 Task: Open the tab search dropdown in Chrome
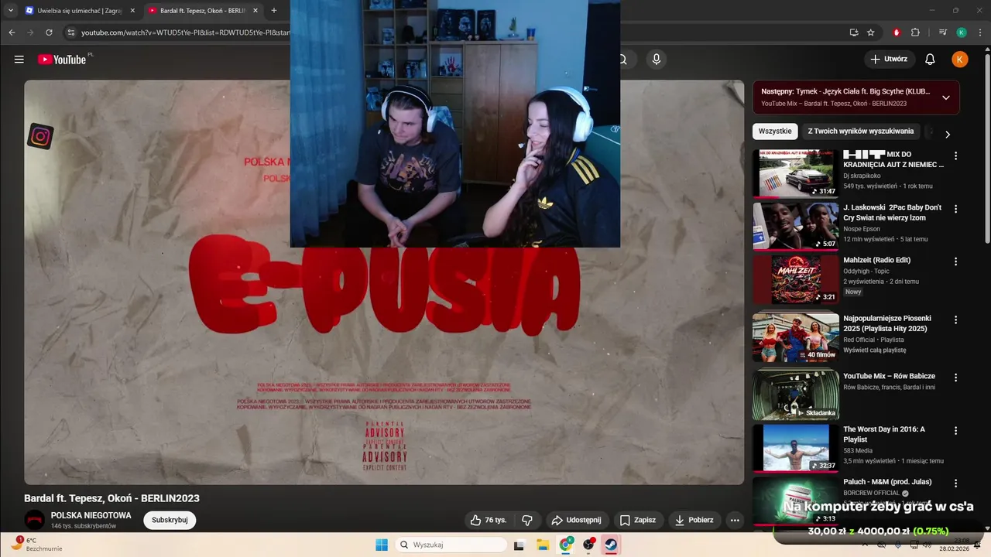coord(11,11)
